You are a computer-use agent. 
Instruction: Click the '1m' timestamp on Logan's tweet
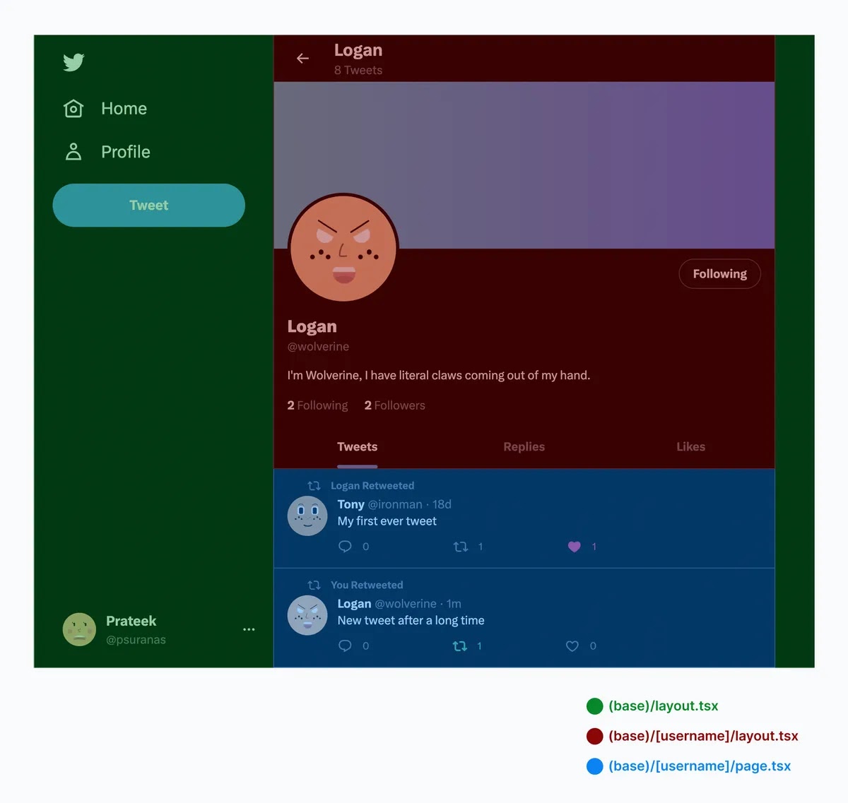point(454,604)
